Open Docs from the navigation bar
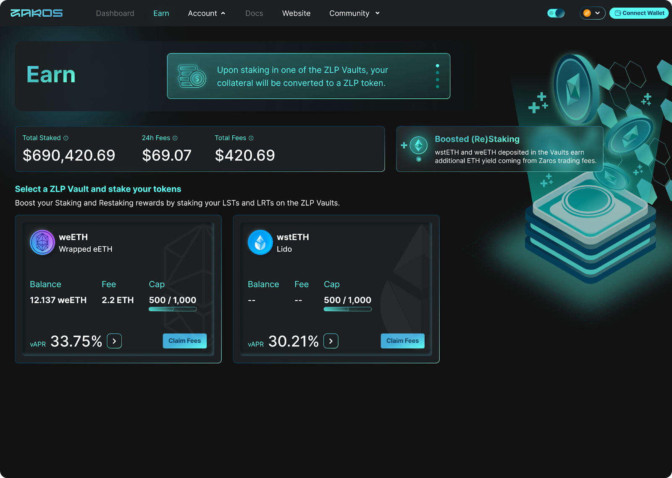The width and height of the screenshot is (672, 478). click(254, 13)
